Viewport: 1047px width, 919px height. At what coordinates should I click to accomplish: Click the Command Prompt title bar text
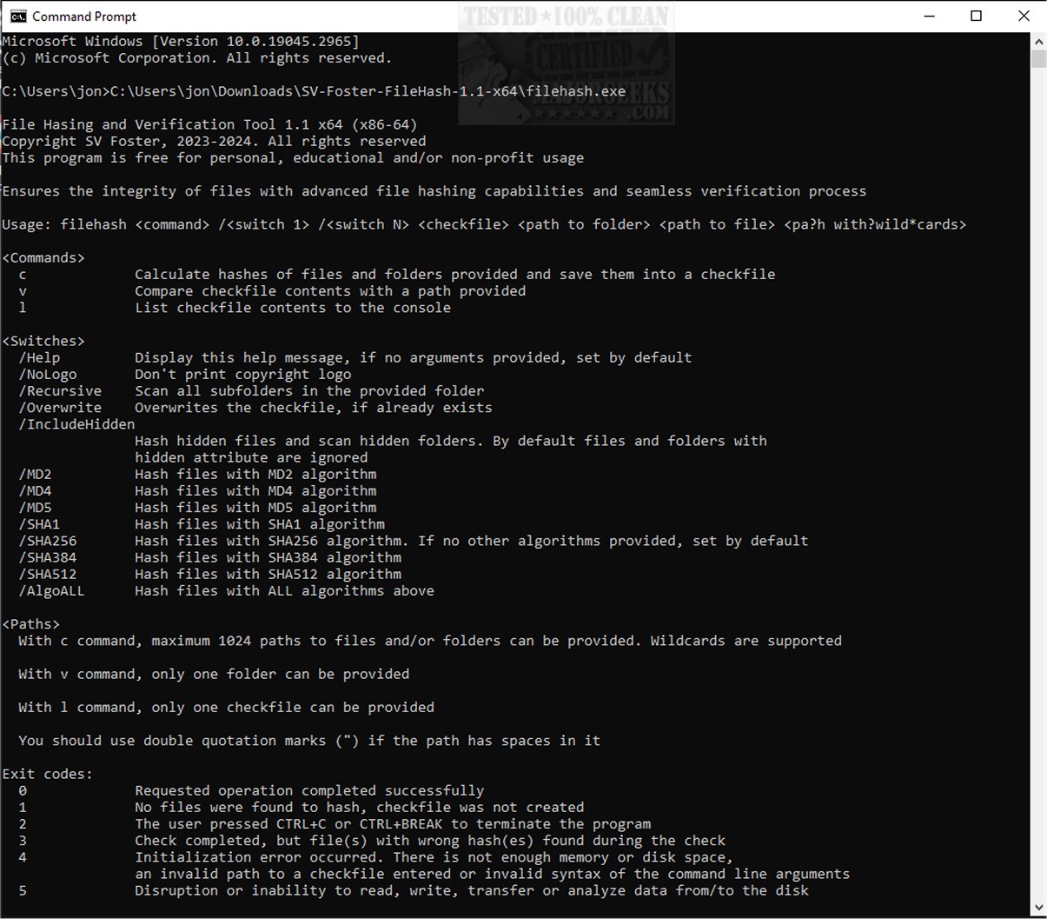tap(84, 17)
